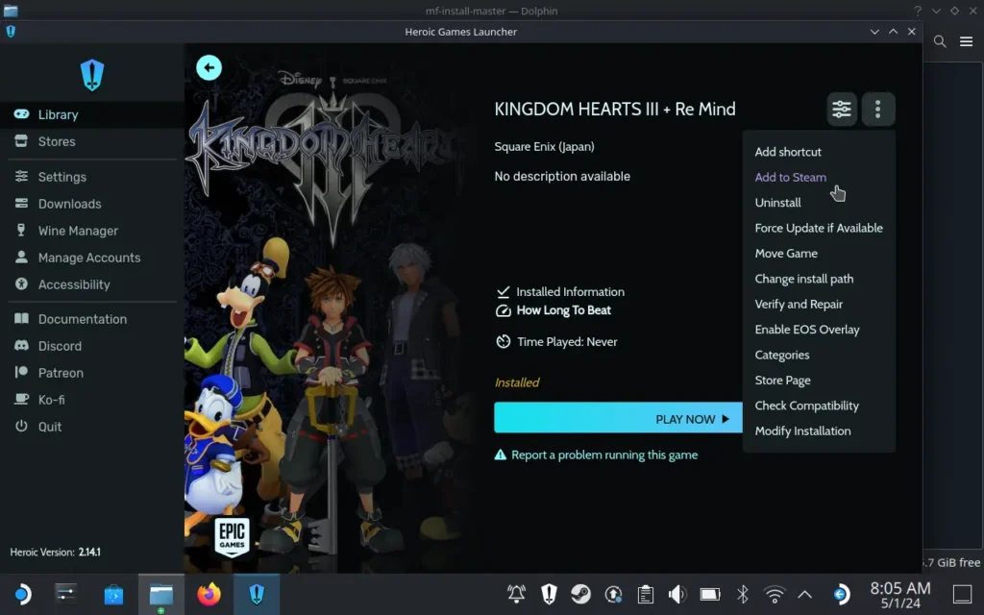Open game settings sliders icon

coord(842,110)
